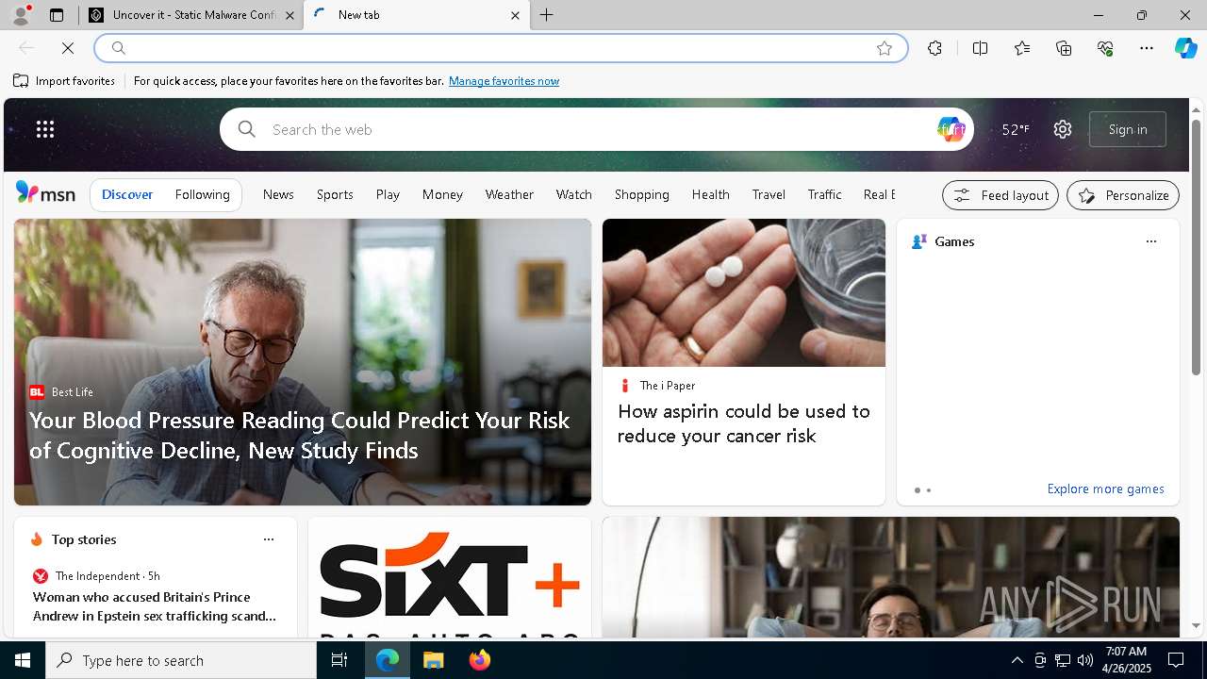Click The i Paper source label
Viewport: 1207px width, 679px height.
click(668, 386)
